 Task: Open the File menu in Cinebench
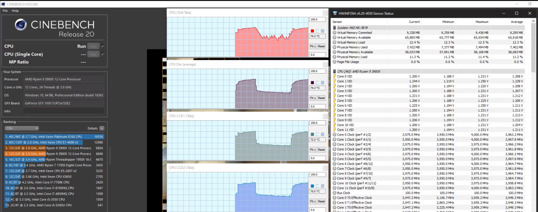pyautogui.click(x=5, y=11)
